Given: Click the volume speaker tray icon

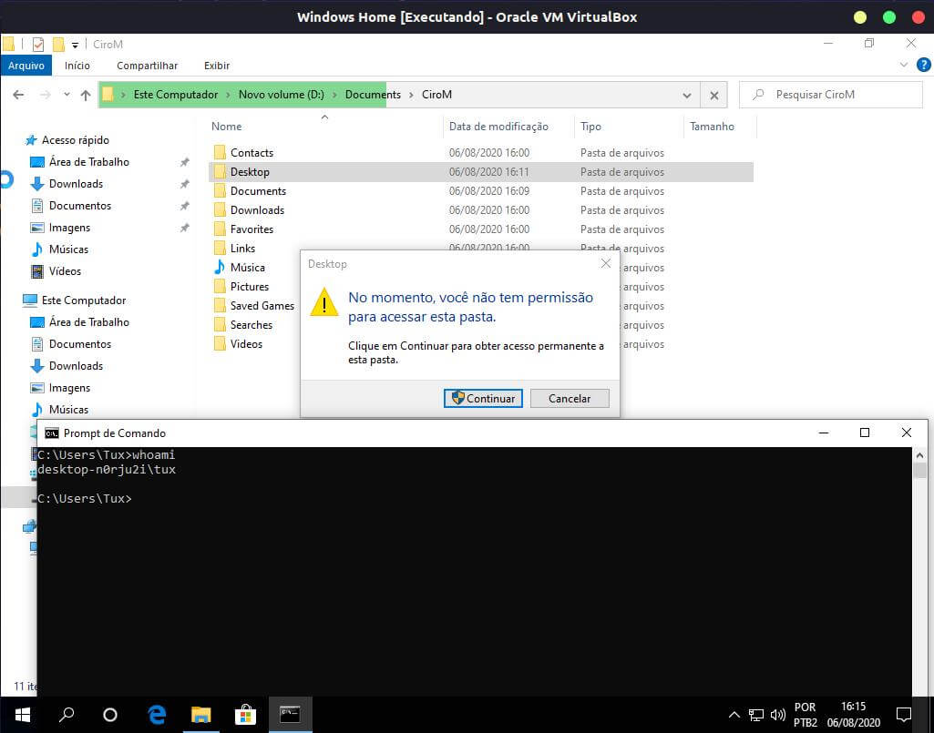Looking at the screenshot, I should [x=777, y=715].
